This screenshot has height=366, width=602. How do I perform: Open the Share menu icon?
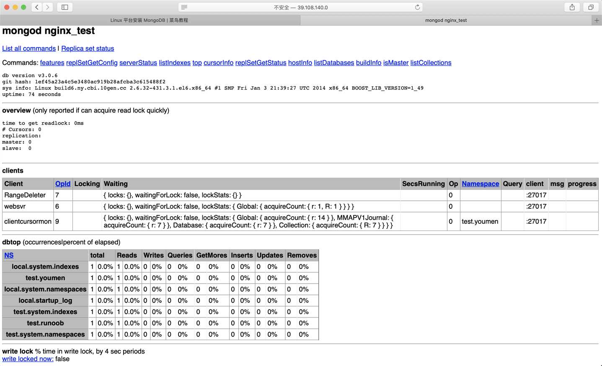572,7
